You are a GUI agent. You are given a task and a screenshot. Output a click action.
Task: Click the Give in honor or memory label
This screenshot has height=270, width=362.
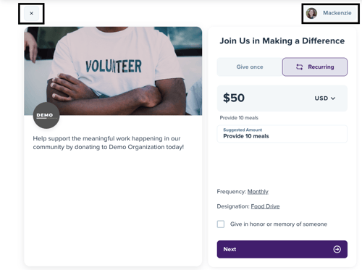pos(279,224)
